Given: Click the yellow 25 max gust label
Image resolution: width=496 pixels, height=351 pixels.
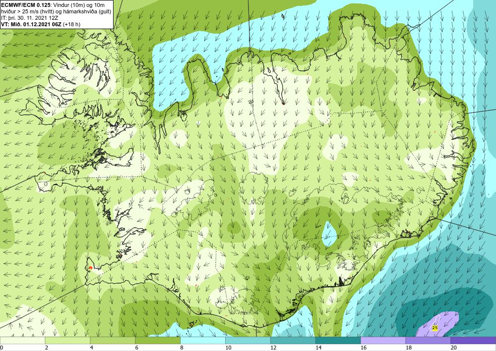Looking at the screenshot, I should point(435,328).
